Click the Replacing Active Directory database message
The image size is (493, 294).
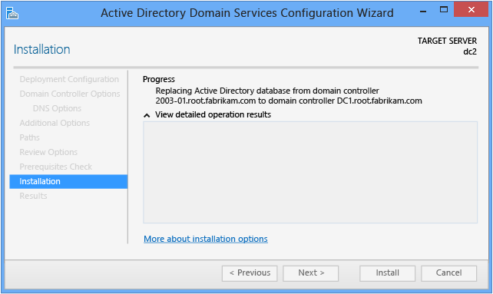[x=289, y=96]
